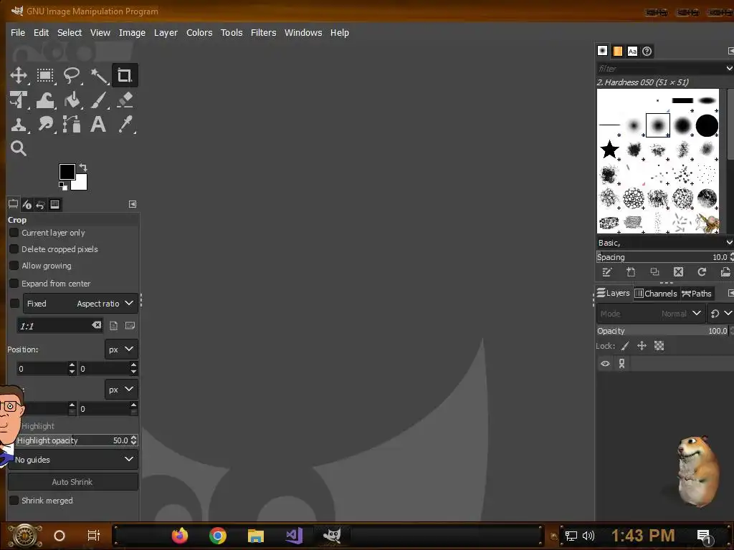This screenshot has height=550, width=734.
Task: Select the Color Picker eyedropper tool
Action: 125,125
